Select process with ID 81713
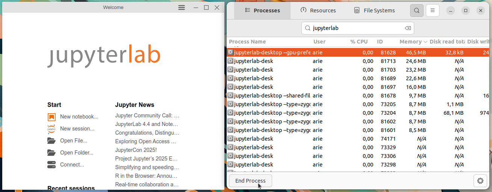The width and height of the screenshot is (492, 192). click(359, 61)
